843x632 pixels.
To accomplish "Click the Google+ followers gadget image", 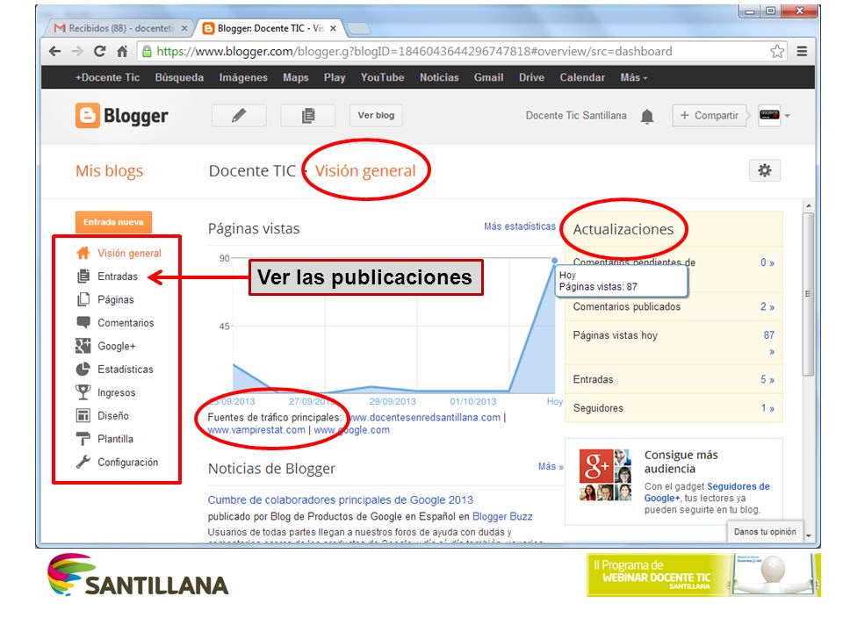I will pyautogui.click(x=605, y=475).
